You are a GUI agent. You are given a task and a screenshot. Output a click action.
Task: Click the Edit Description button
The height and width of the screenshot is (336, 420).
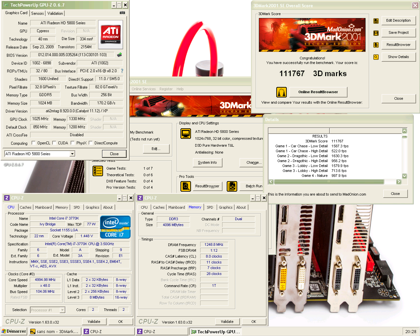coord(398,20)
